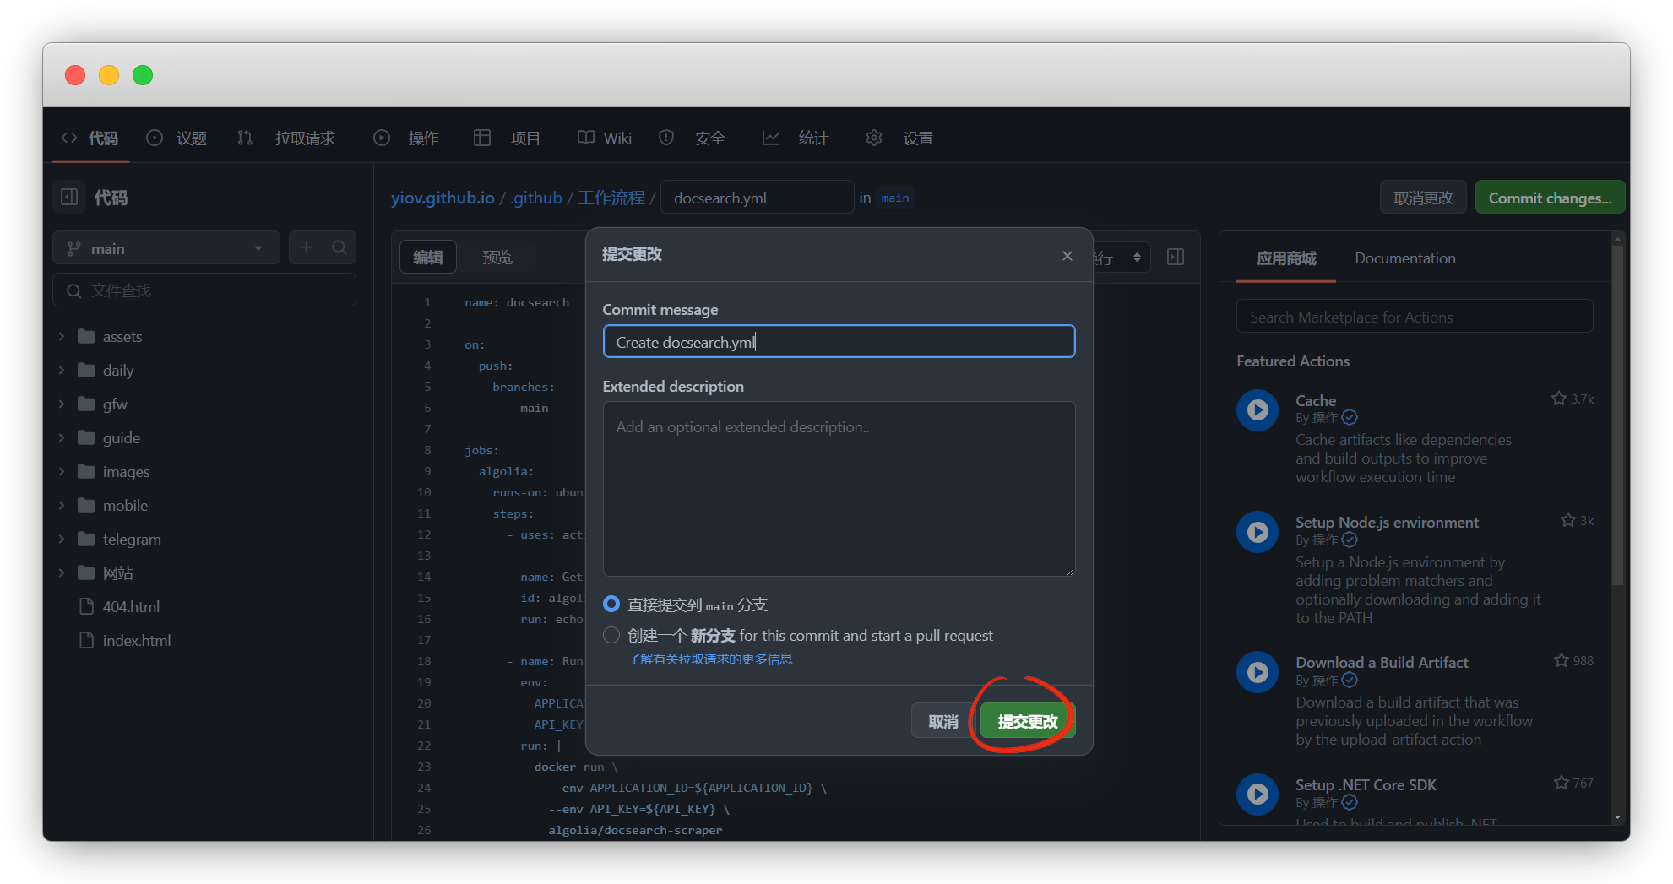Click the plus icon to add a file
This screenshot has height=884, width=1673.
[306, 247]
